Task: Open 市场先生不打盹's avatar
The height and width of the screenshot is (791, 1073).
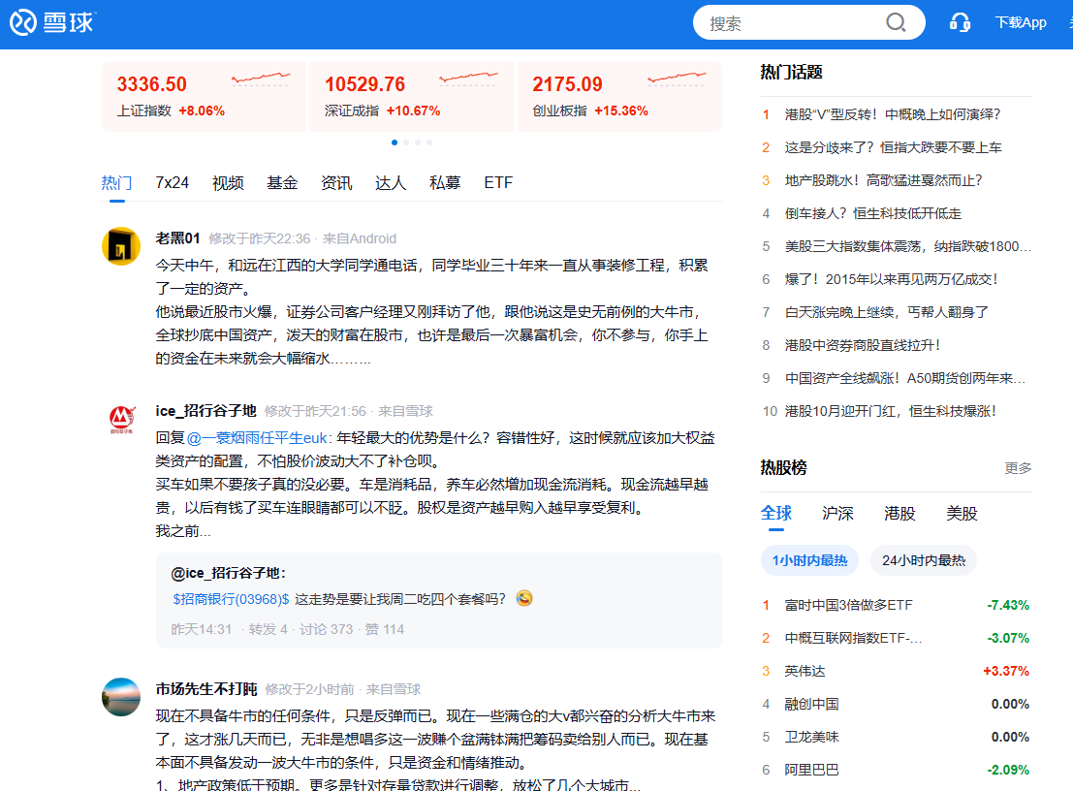Action: coord(121,697)
